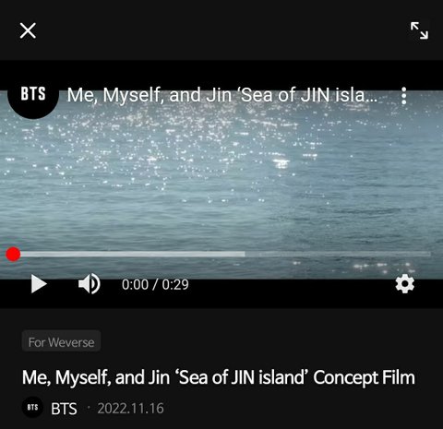Click the 0:00 / 0:29 time display
This screenshot has width=443, height=429.
[155, 284]
